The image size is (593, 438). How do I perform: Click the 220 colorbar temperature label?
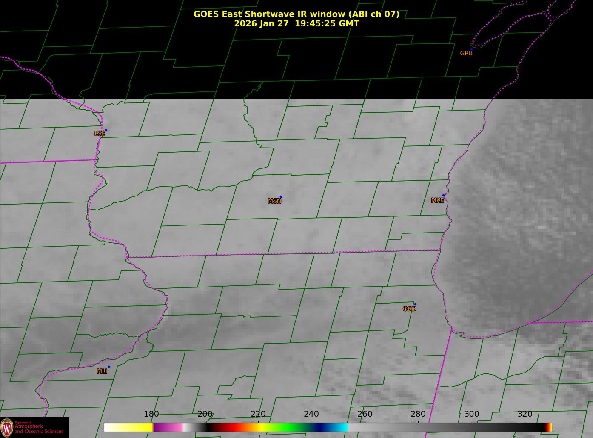click(x=258, y=414)
